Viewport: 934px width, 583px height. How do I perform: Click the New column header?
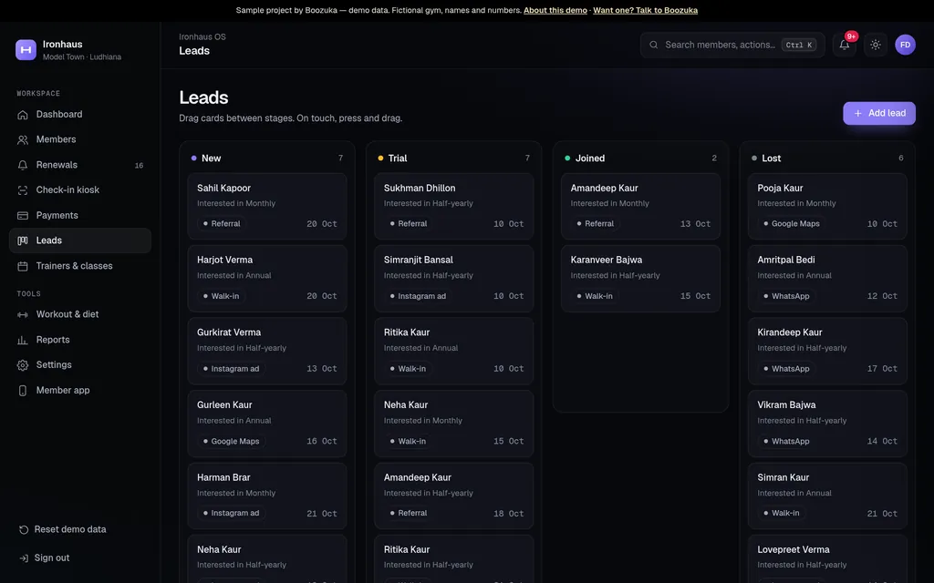pos(267,159)
